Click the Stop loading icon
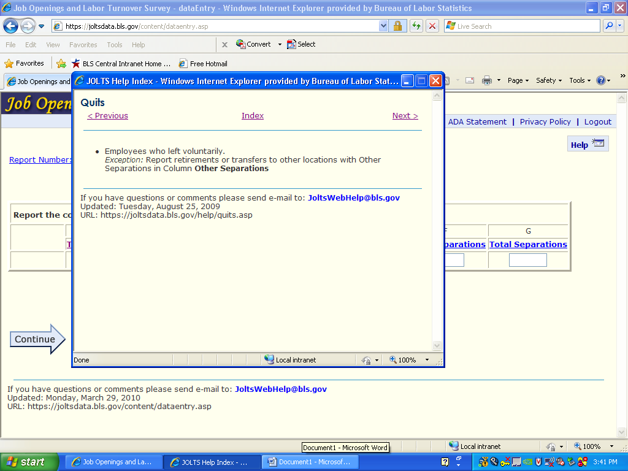Image resolution: width=628 pixels, height=471 pixels. click(432, 26)
